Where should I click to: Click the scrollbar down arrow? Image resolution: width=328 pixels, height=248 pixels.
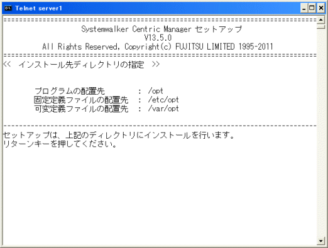320,241
